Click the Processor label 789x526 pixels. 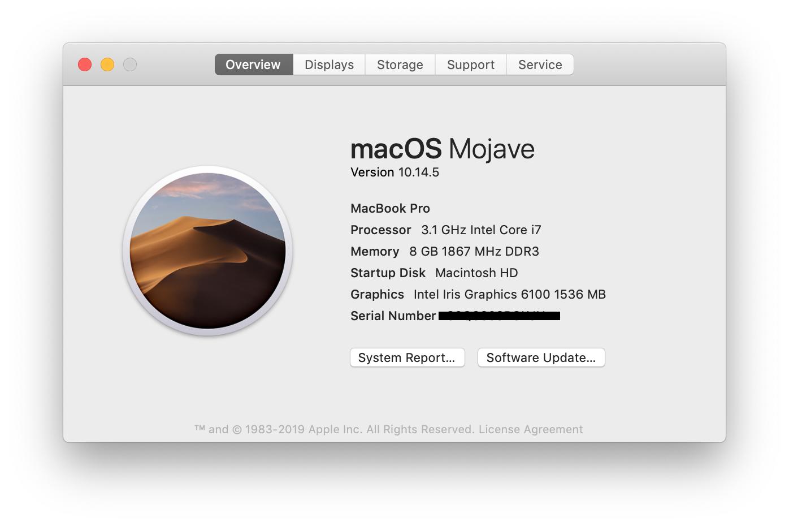tap(380, 230)
